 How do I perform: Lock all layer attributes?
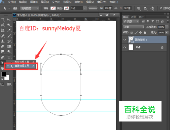point(145,33)
